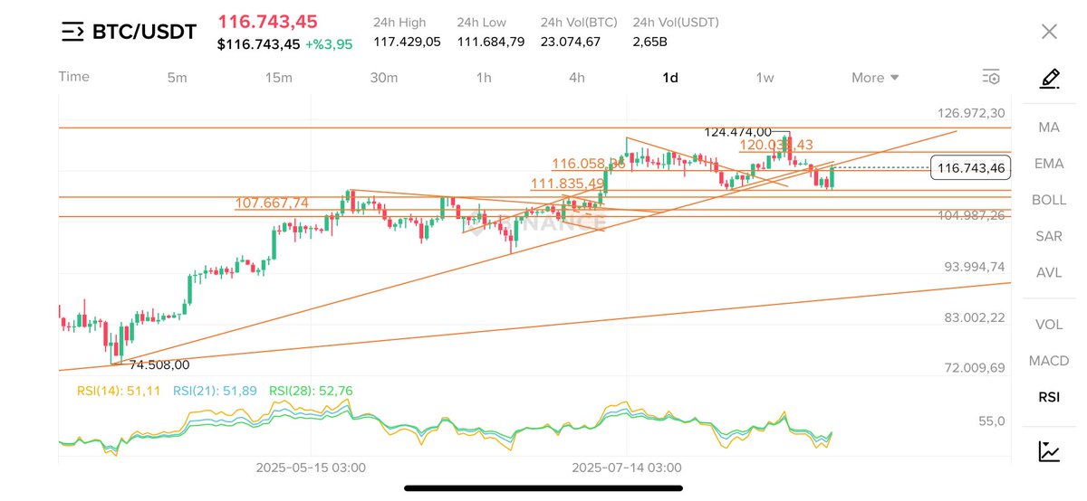Switch to 1w timeframe
This screenshot has height=501, width=1087.
765,78
